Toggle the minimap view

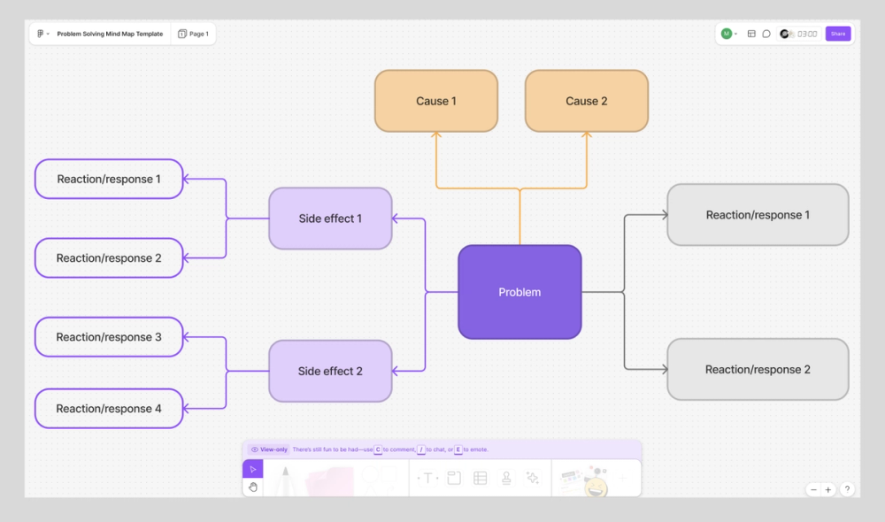click(x=752, y=33)
